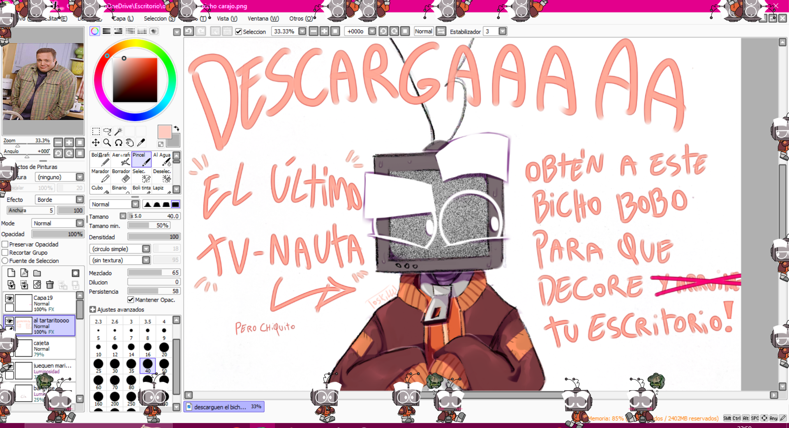Select the magnifier zoom tool
The width and height of the screenshot is (789, 428).
coord(107,143)
